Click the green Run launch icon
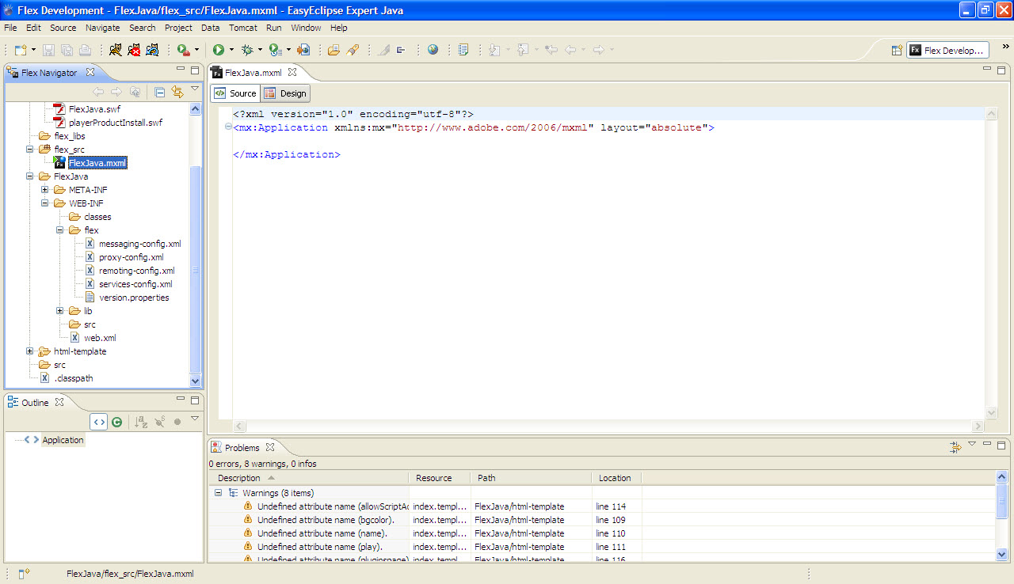The image size is (1014, 584). (218, 50)
